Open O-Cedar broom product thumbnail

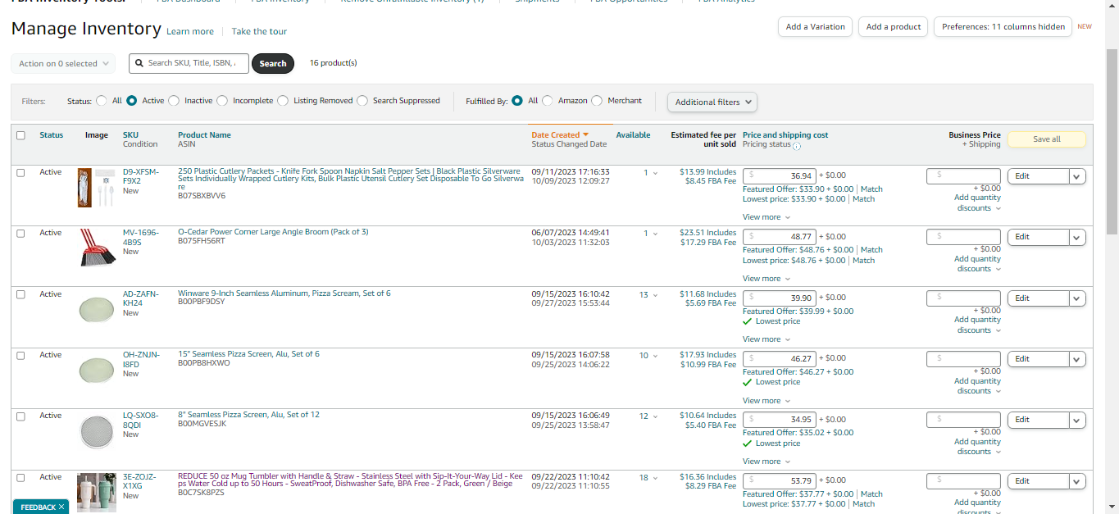coord(96,248)
